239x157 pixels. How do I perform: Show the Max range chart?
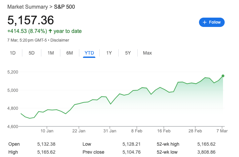147,53
